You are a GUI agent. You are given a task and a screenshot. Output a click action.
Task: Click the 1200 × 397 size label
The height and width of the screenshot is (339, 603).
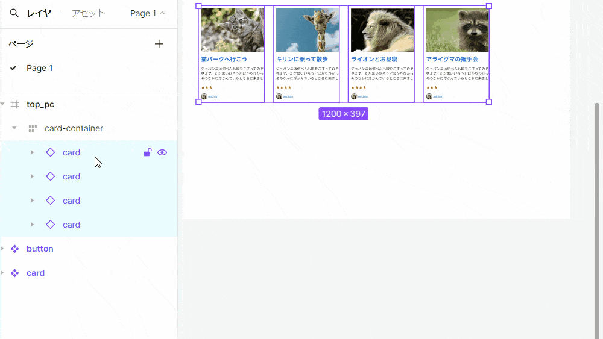(x=344, y=114)
